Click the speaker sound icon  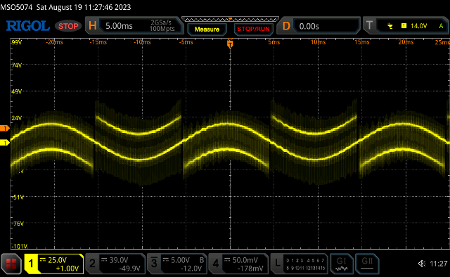coord(422,264)
